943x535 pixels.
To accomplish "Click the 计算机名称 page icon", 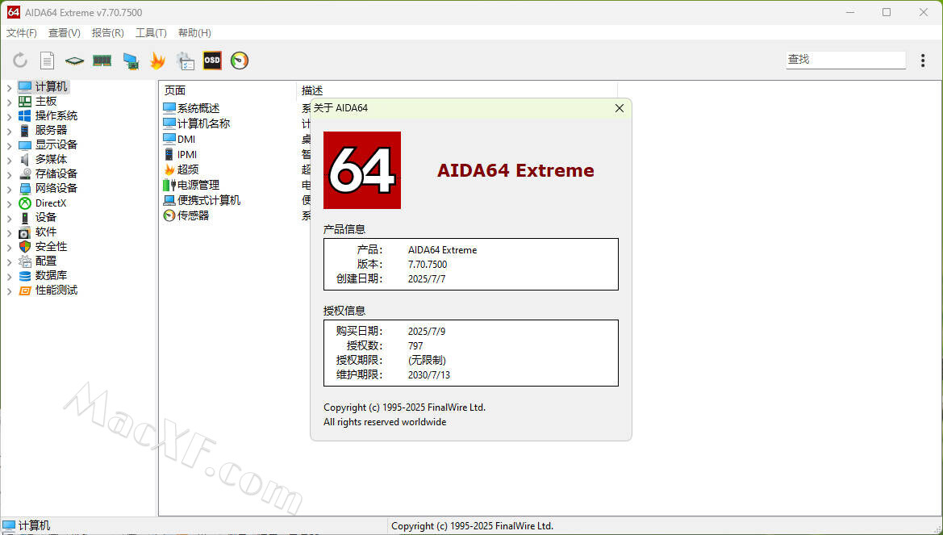I will click(x=169, y=123).
